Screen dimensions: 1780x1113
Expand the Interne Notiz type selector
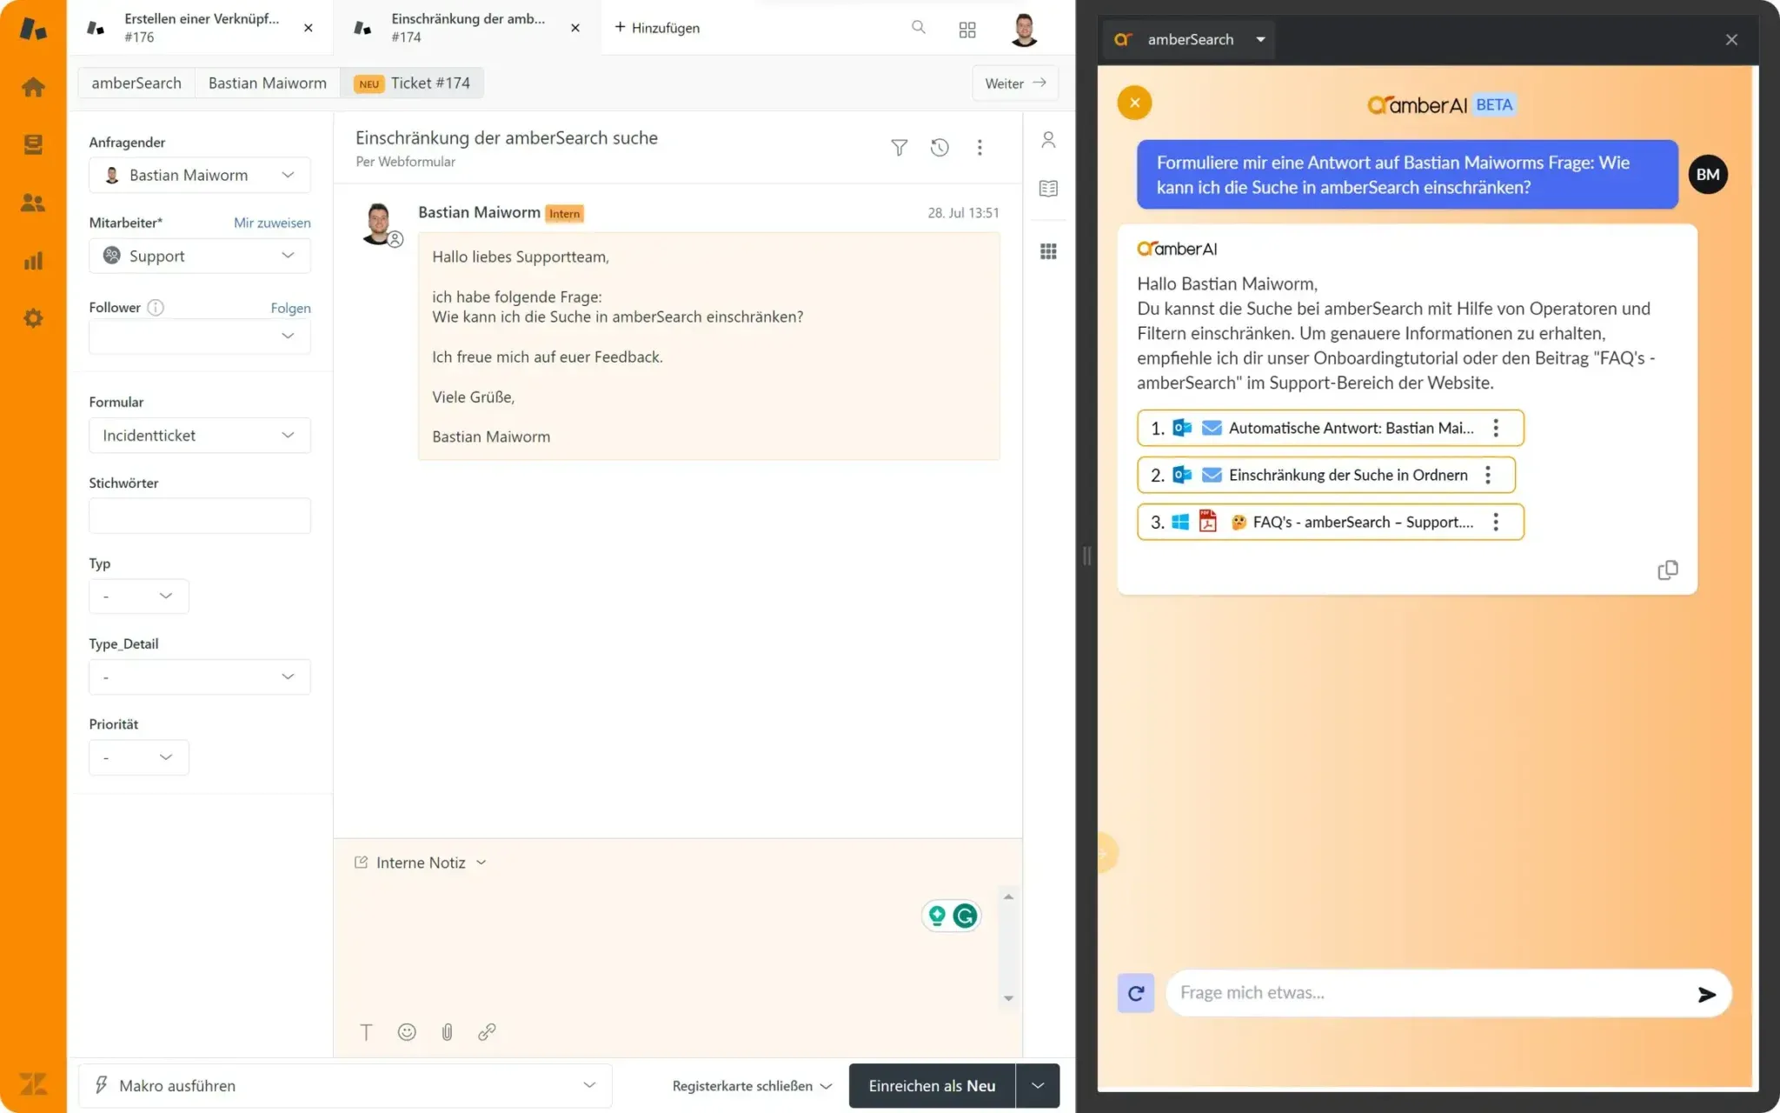(422, 863)
